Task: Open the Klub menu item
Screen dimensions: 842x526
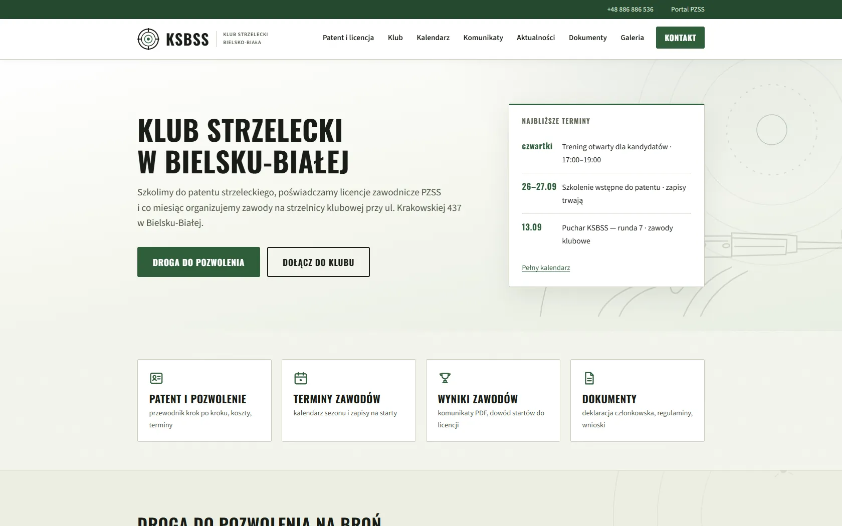Action: click(x=395, y=38)
